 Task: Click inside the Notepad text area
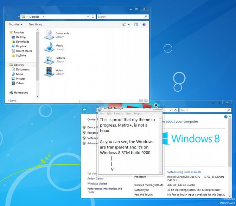[129, 145]
